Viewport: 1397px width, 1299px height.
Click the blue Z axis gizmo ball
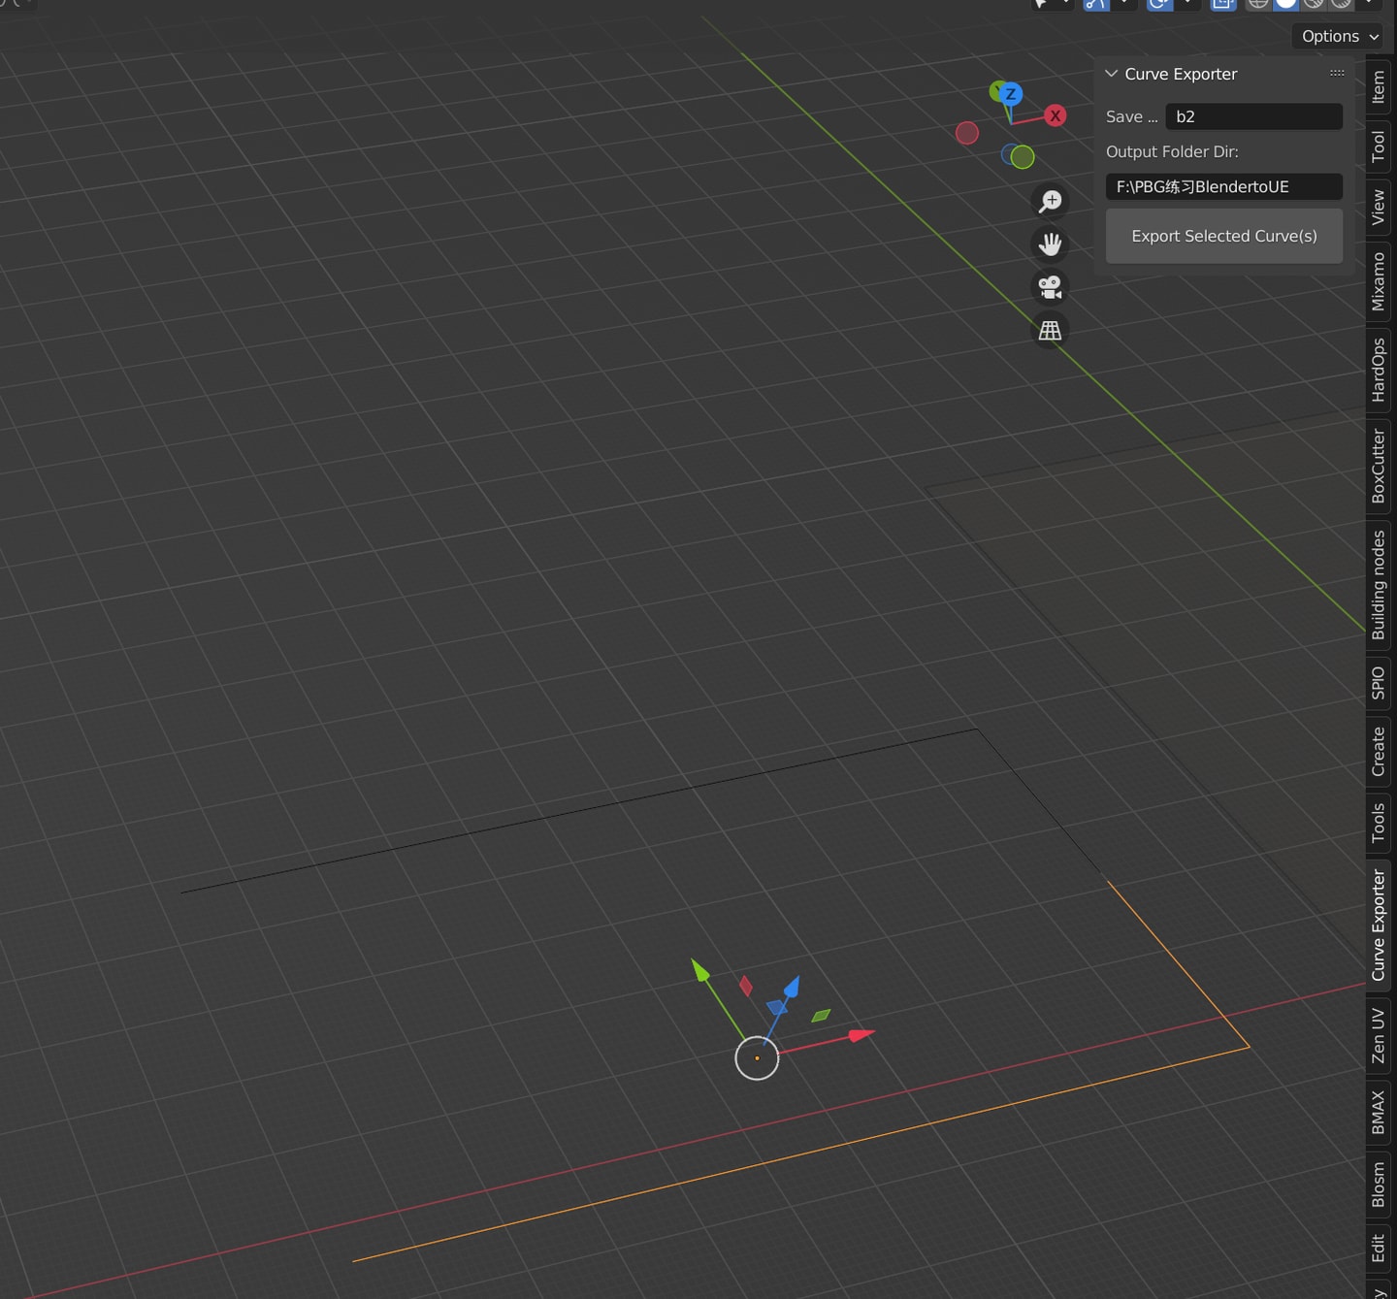click(1011, 94)
